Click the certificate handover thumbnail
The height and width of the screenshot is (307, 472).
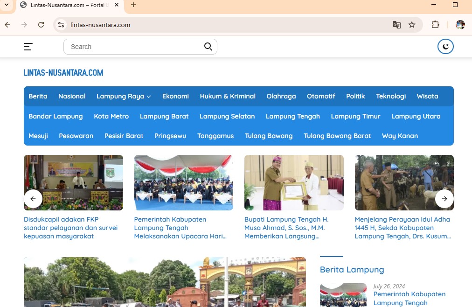pyautogui.click(x=294, y=182)
